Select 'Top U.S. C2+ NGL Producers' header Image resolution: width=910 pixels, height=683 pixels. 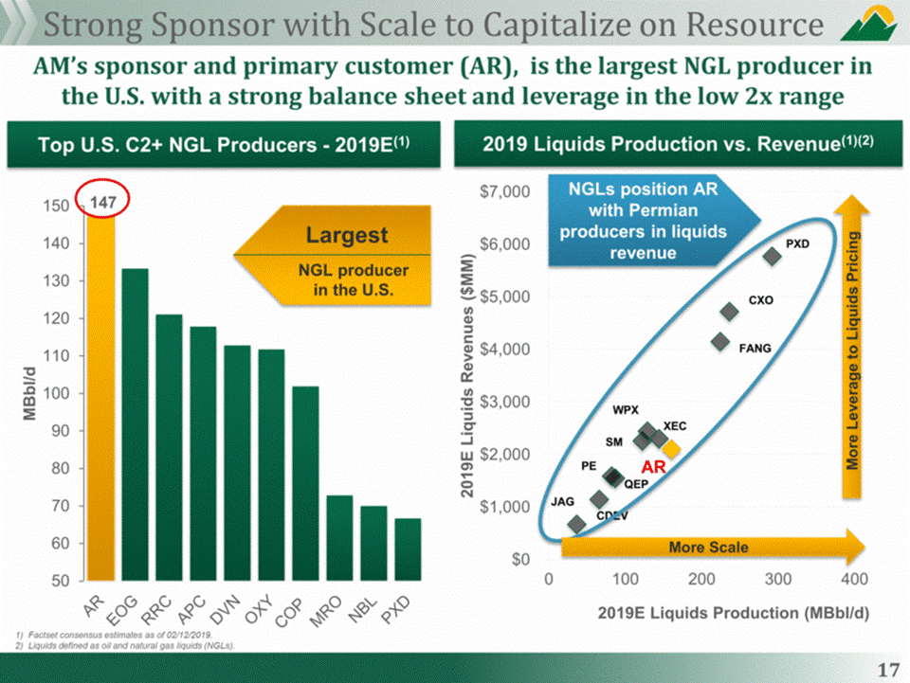(224, 144)
